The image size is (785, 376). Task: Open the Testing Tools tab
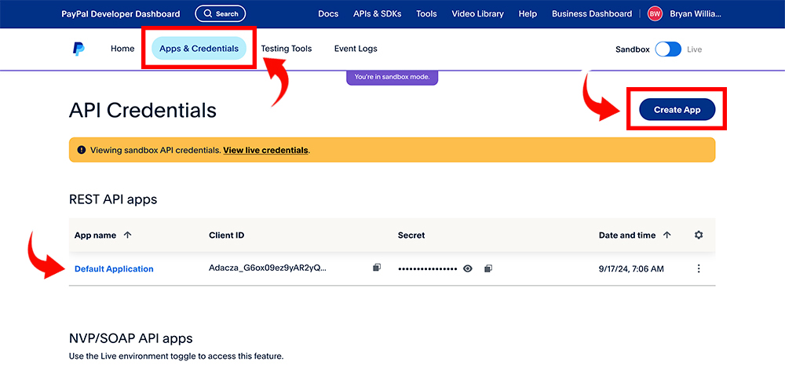tap(287, 49)
